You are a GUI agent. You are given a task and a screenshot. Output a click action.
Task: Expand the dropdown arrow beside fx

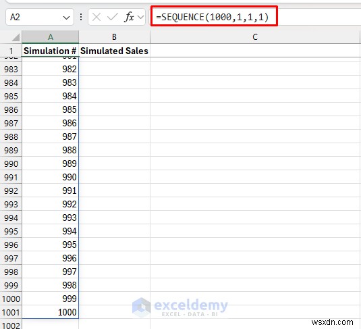click(x=140, y=17)
